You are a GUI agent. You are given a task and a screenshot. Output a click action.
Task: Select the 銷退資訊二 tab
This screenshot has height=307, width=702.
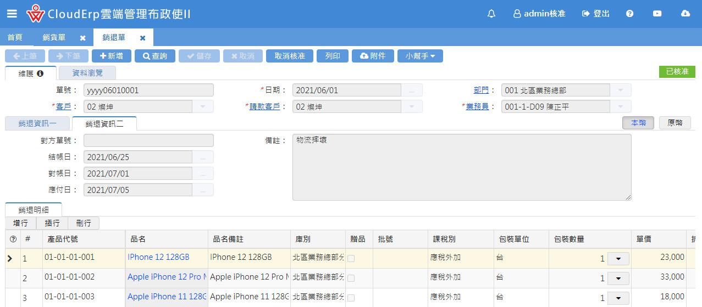pyautogui.click(x=104, y=123)
